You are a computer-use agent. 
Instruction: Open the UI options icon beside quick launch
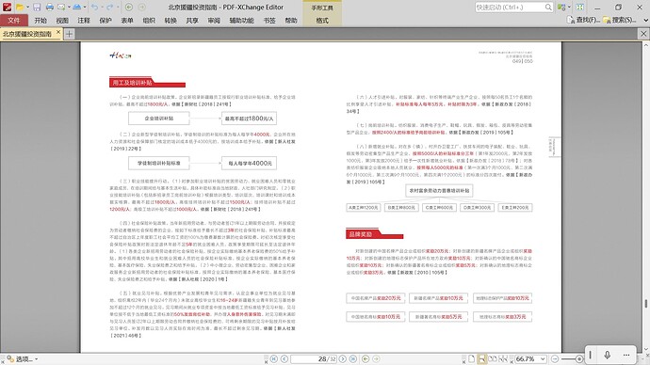[561, 7]
